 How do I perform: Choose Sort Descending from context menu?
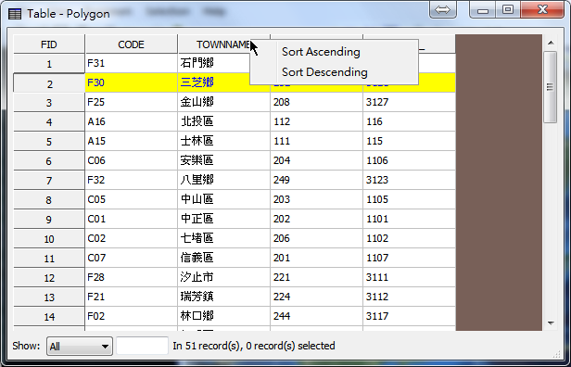pyautogui.click(x=324, y=72)
